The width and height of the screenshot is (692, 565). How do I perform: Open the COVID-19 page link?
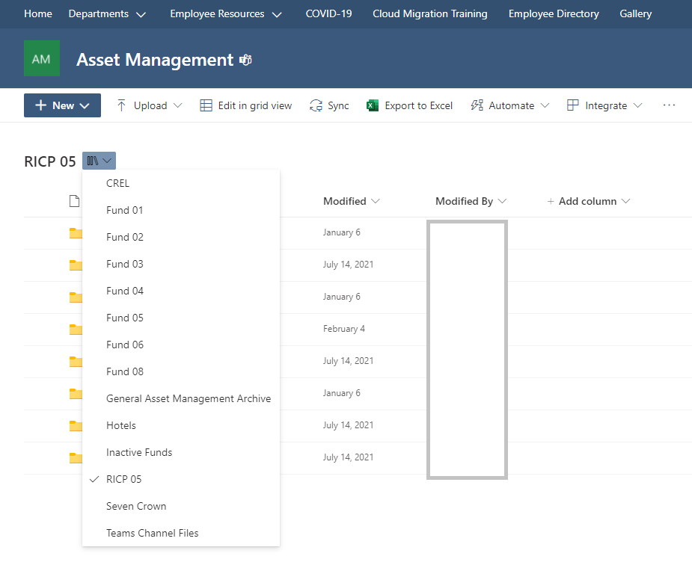coord(328,13)
